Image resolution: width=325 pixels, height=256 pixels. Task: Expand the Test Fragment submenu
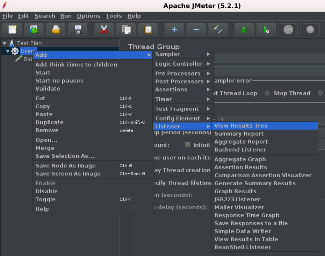pos(183,109)
